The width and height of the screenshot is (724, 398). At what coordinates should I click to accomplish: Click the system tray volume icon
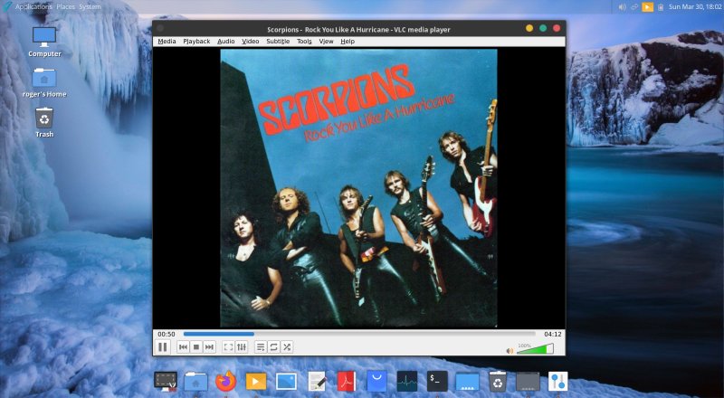(622, 7)
